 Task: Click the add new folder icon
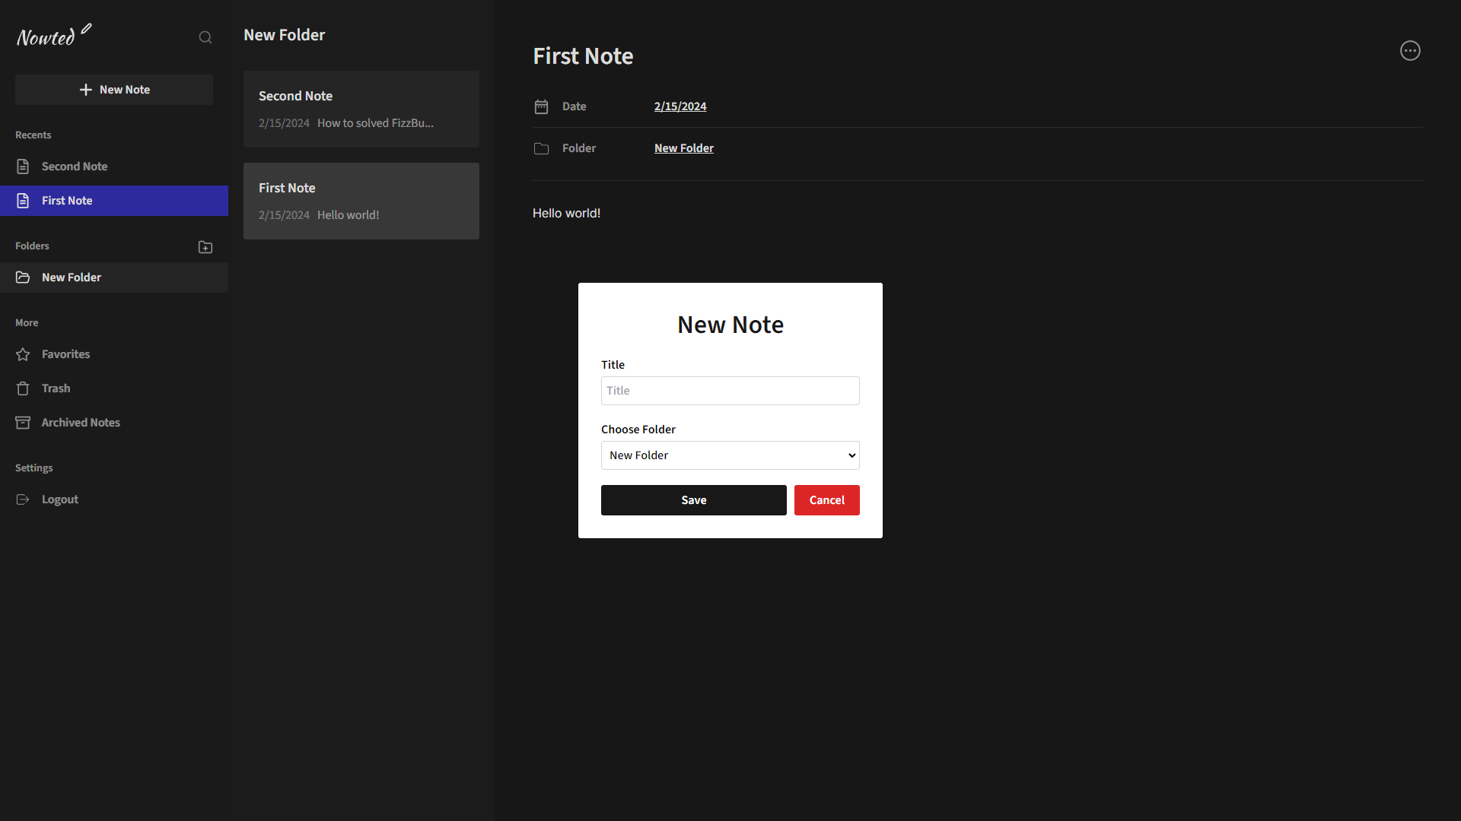[x=205, y=247]
